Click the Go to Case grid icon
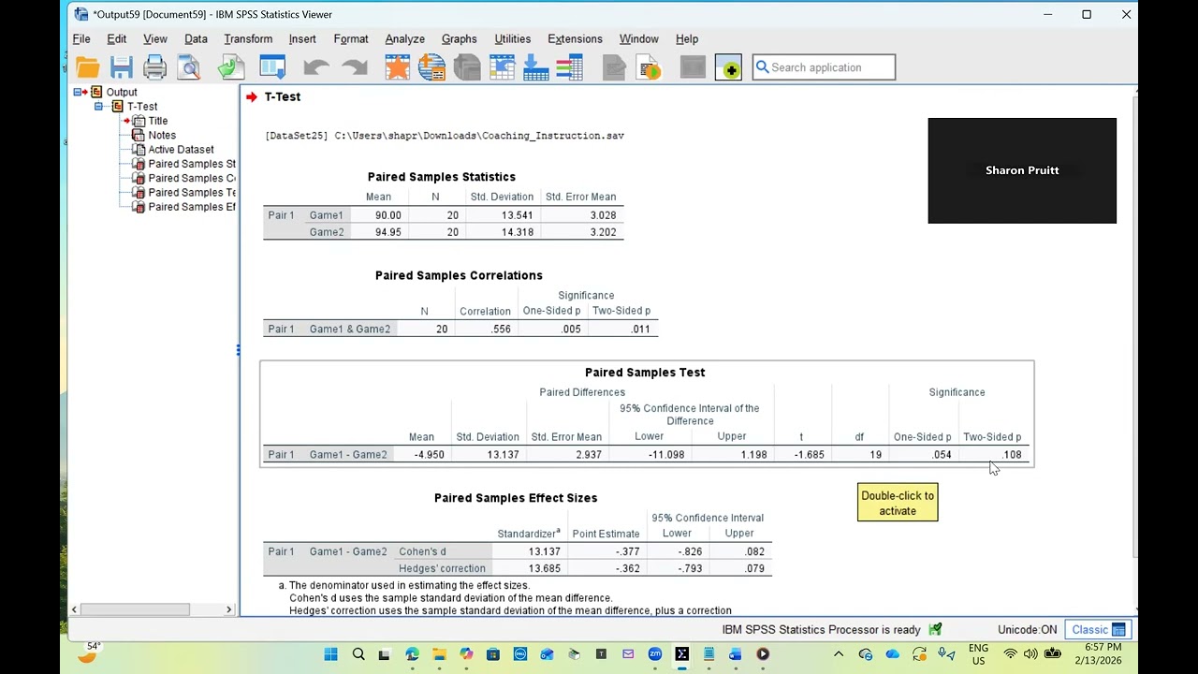Screen dimensions: 1198x674 pyautogui.click(x=502, y=67)
